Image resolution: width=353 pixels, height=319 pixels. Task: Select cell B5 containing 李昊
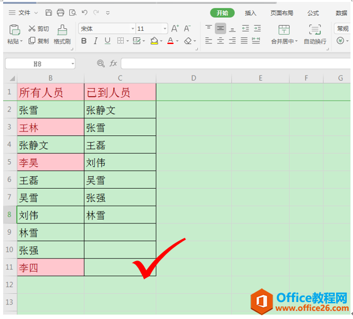click(x=51, y=162)
